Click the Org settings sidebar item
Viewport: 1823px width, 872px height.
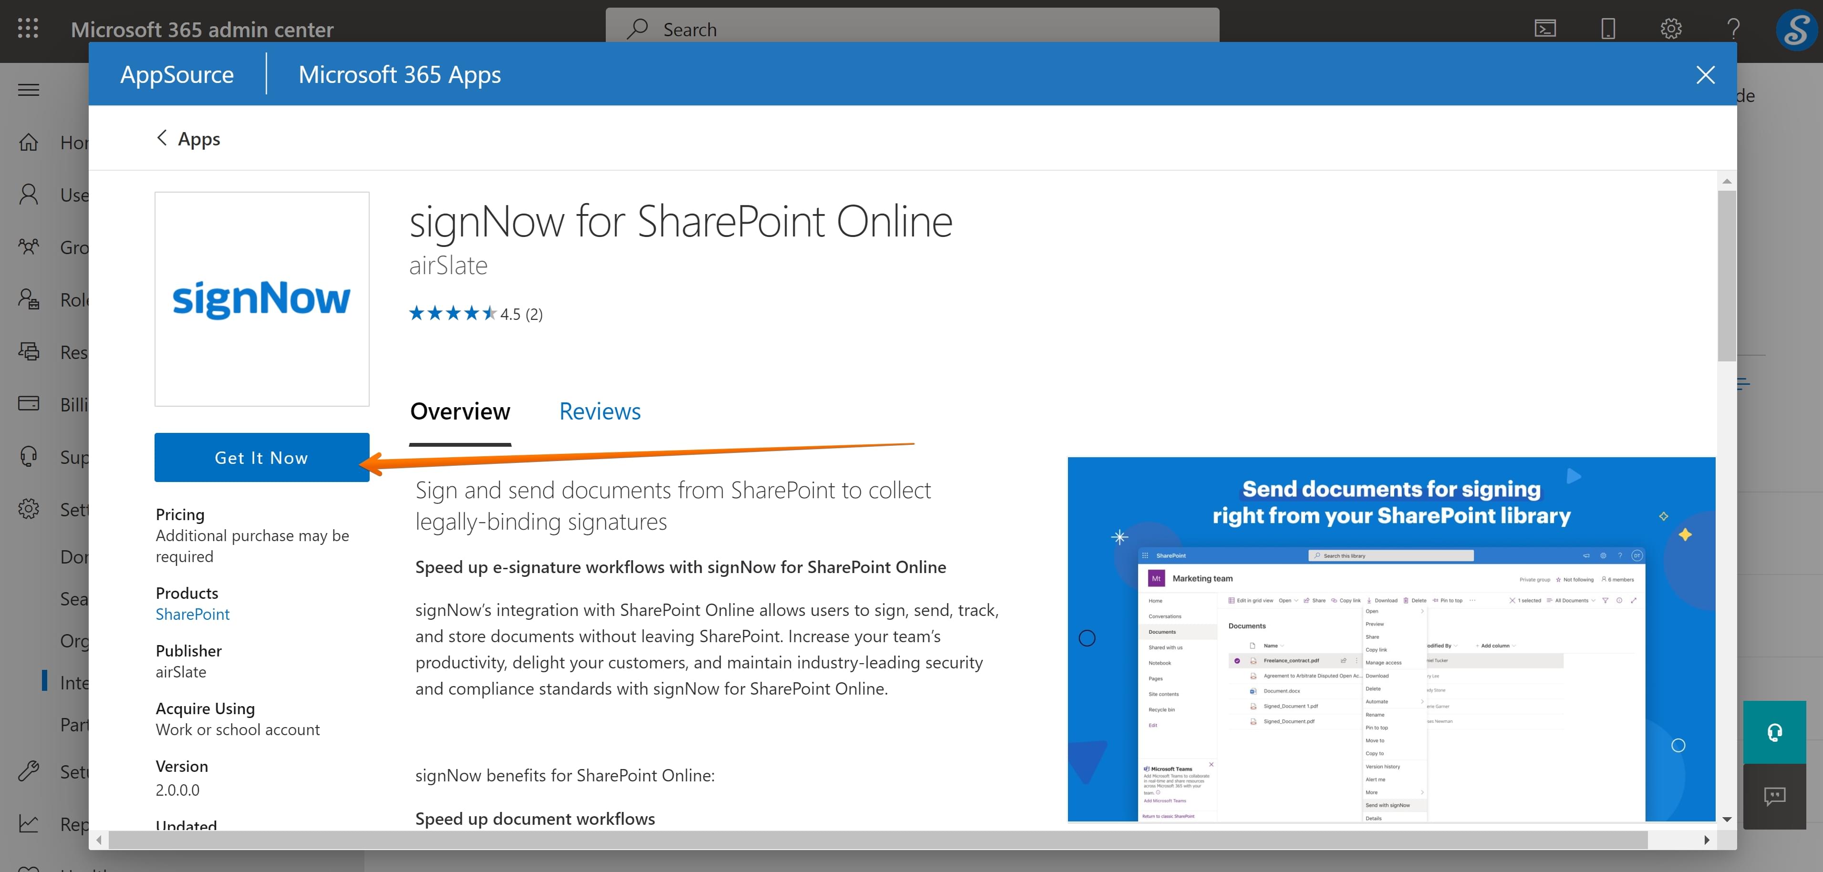pyautogui.click(x=73, y=641)
